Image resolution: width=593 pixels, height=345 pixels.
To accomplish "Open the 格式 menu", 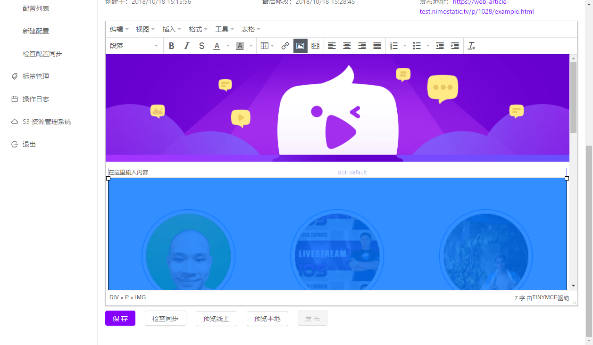I will pos(198,29).
